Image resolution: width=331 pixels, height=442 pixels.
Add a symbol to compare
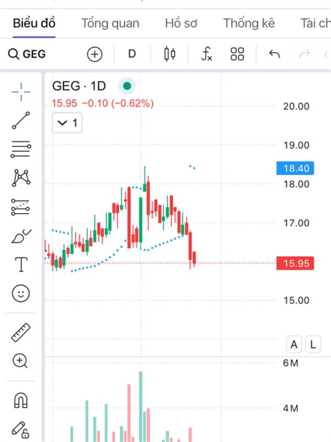(x=94, y=54)
